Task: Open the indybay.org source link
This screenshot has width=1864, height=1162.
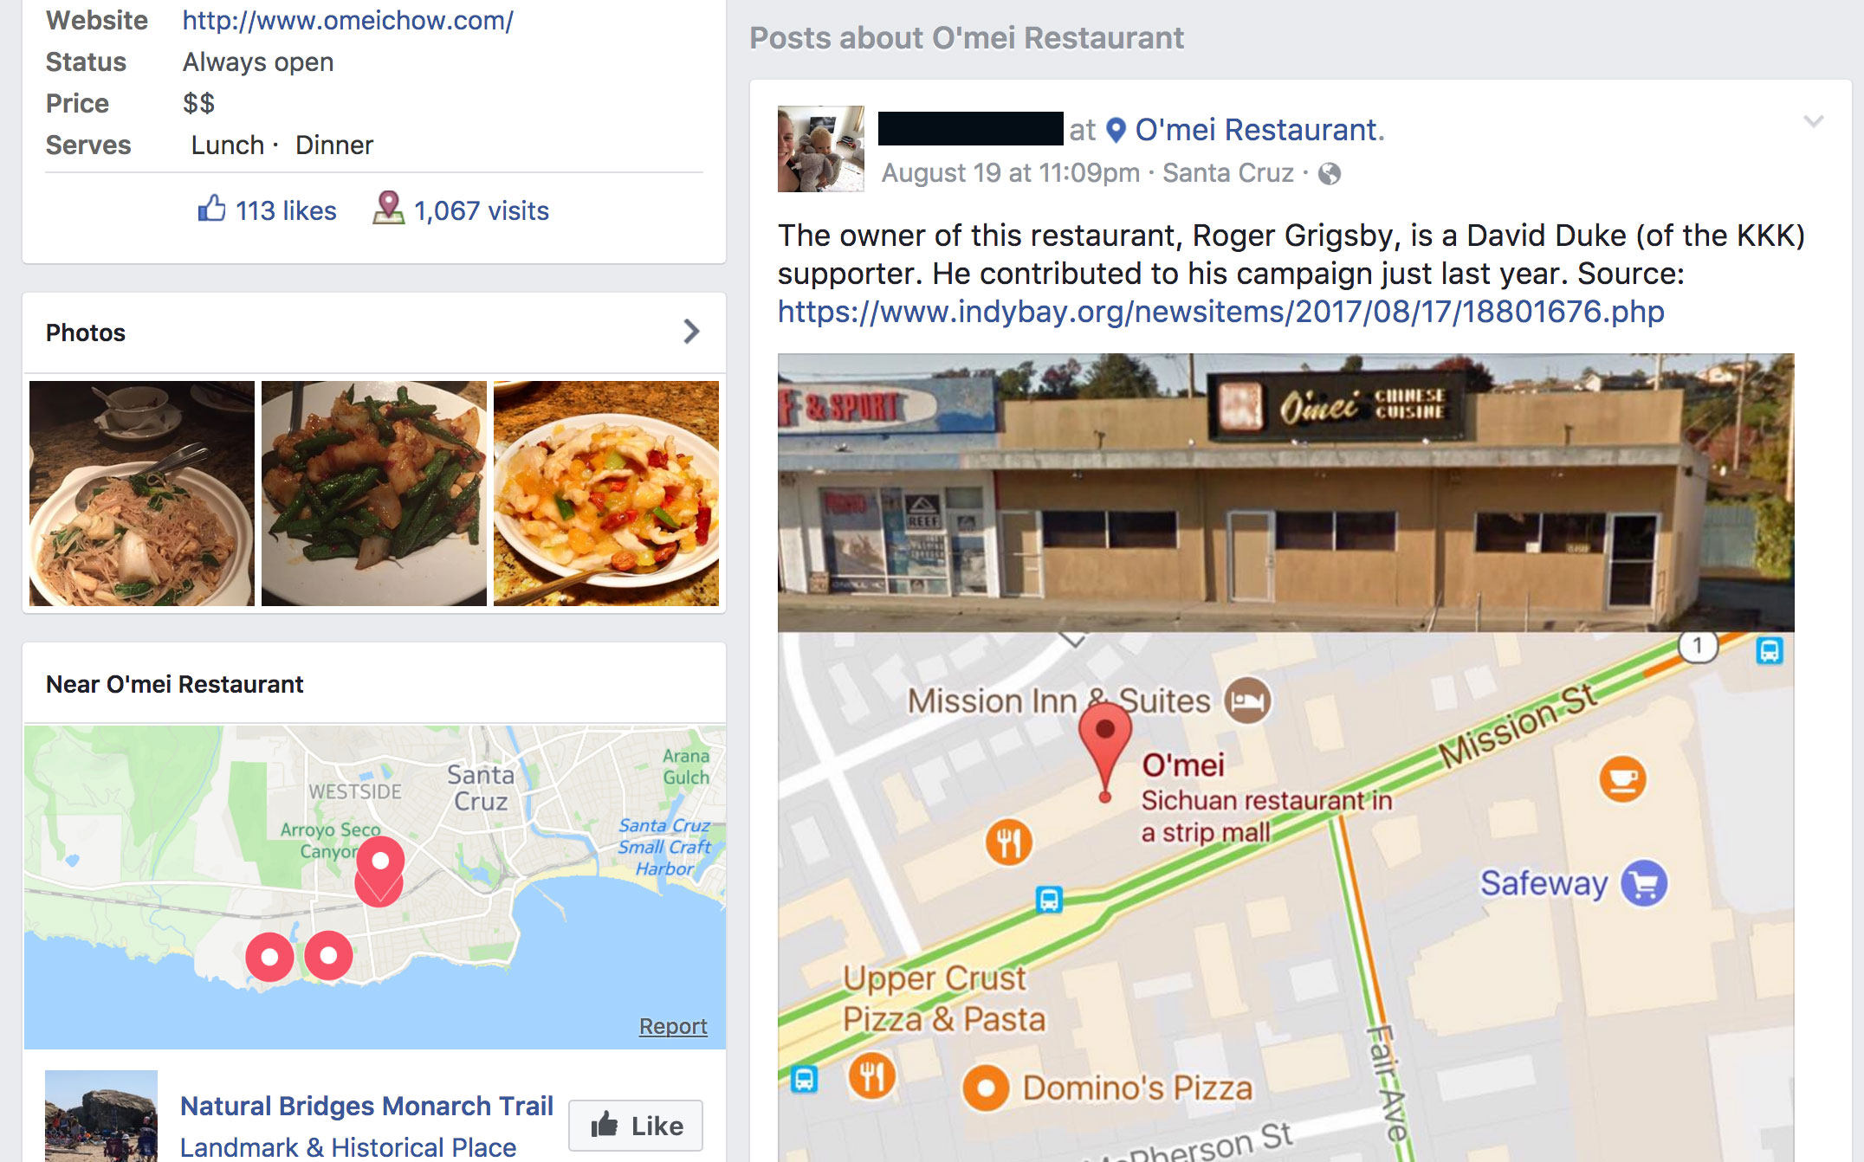Action: (x=1220, y=312)
